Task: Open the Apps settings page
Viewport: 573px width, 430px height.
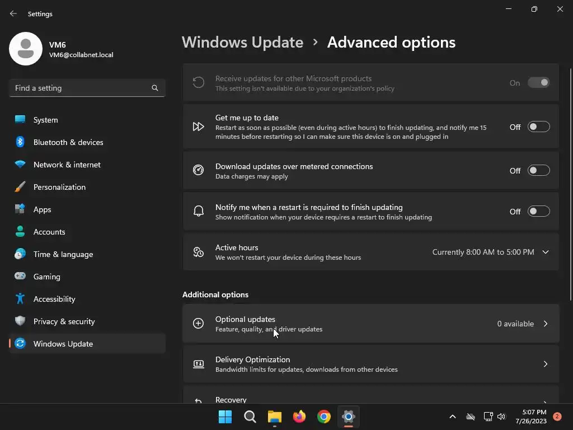Action: (87, 209)
